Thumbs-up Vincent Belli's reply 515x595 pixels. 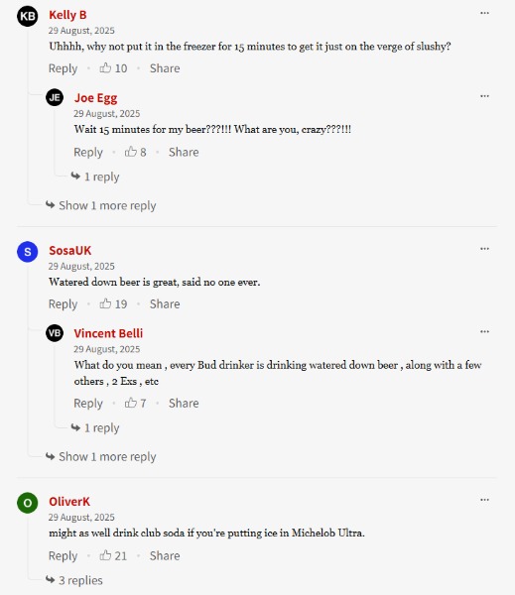click(x=131, y=403)
